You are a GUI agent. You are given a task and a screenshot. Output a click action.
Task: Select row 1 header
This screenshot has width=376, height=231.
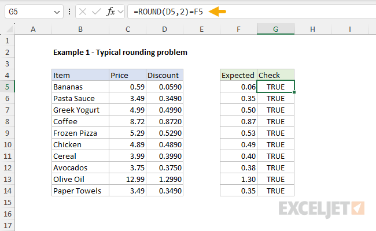(7, 40)
